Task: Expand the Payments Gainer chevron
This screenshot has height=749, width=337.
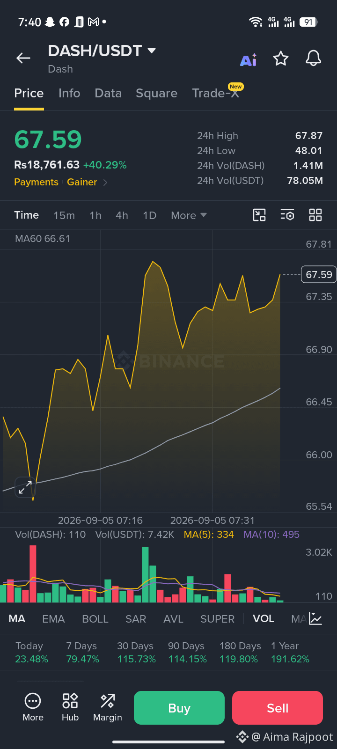Action: click(105, 183)
